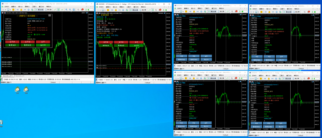Click globe icon in 6505912 toolbar
Image resolution: width=322 pixels, height=138 pixels.
point(205,78)
